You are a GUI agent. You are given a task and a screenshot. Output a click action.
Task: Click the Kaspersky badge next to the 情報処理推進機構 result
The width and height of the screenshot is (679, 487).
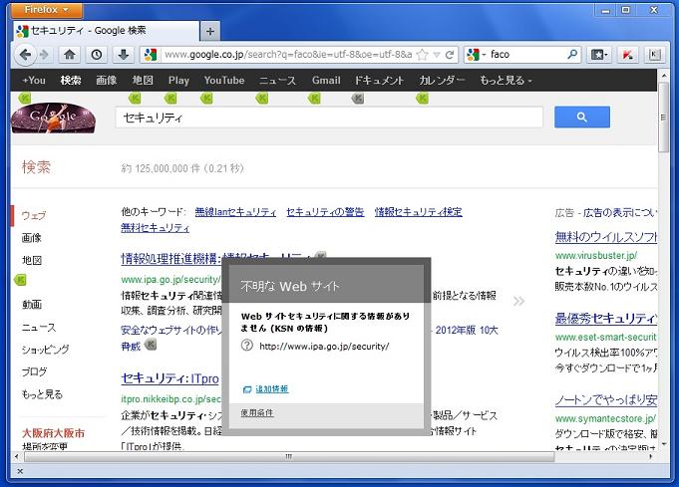click(320, 256)
